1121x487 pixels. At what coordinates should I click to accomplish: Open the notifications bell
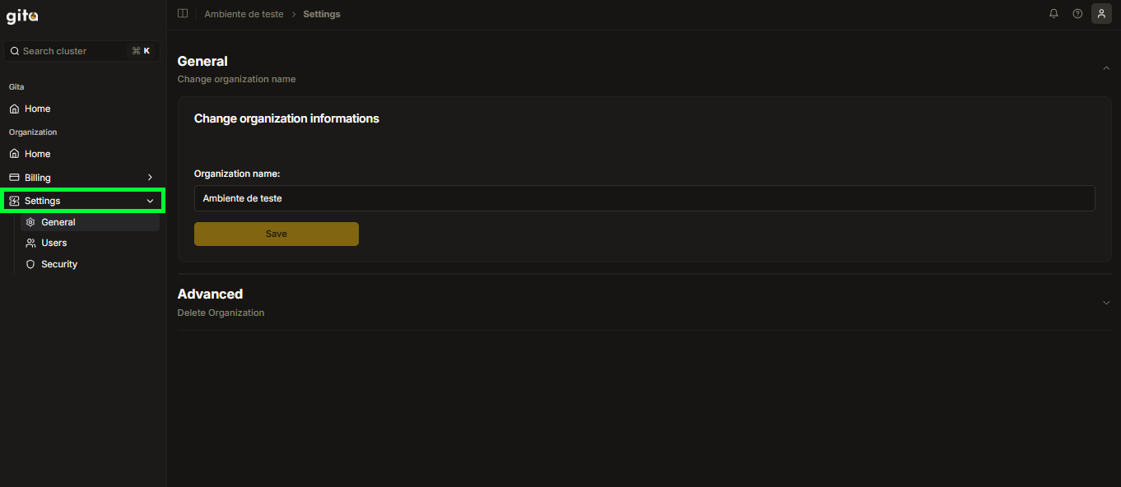point(1054,13)
